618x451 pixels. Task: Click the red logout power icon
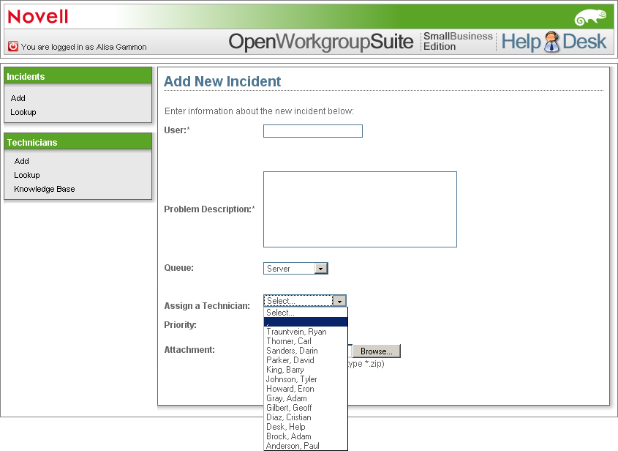click(13, 46)
